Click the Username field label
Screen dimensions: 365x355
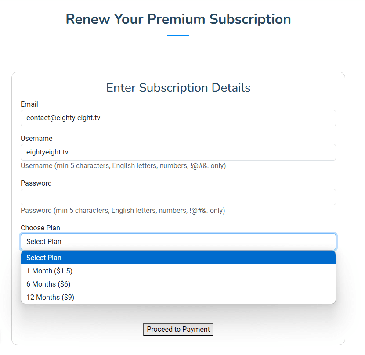coord(36,138)
